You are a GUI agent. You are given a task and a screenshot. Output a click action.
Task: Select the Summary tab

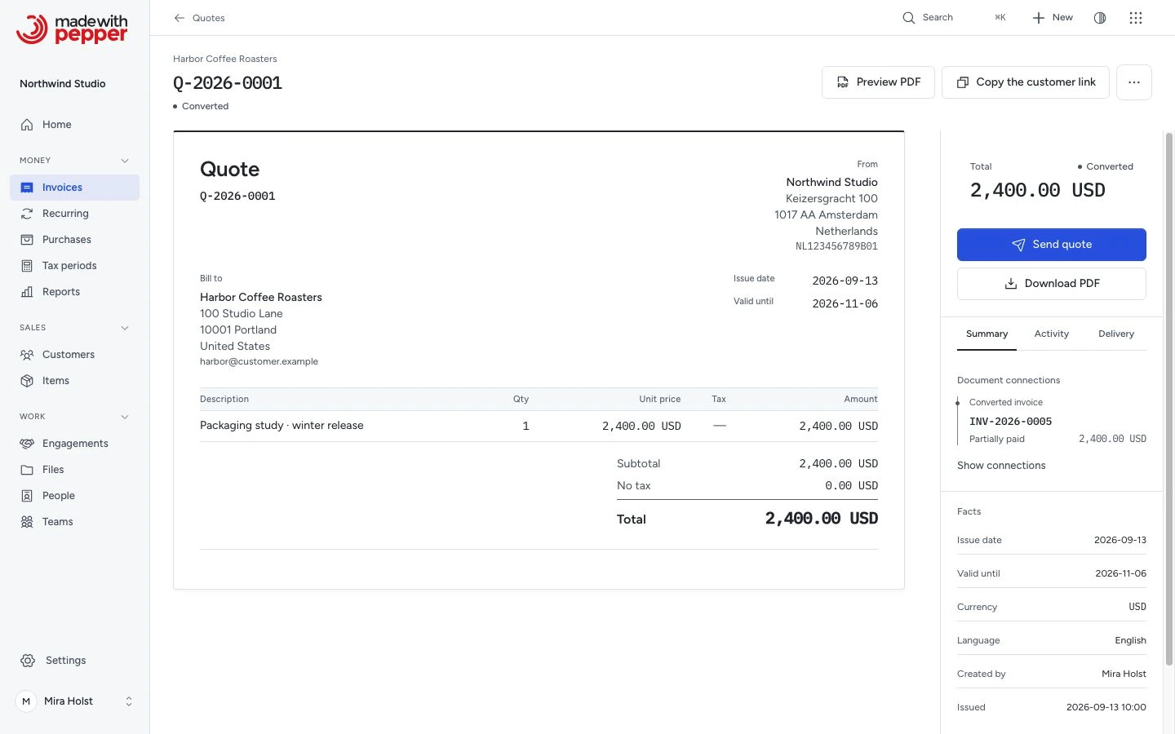(x=987, y=334)
